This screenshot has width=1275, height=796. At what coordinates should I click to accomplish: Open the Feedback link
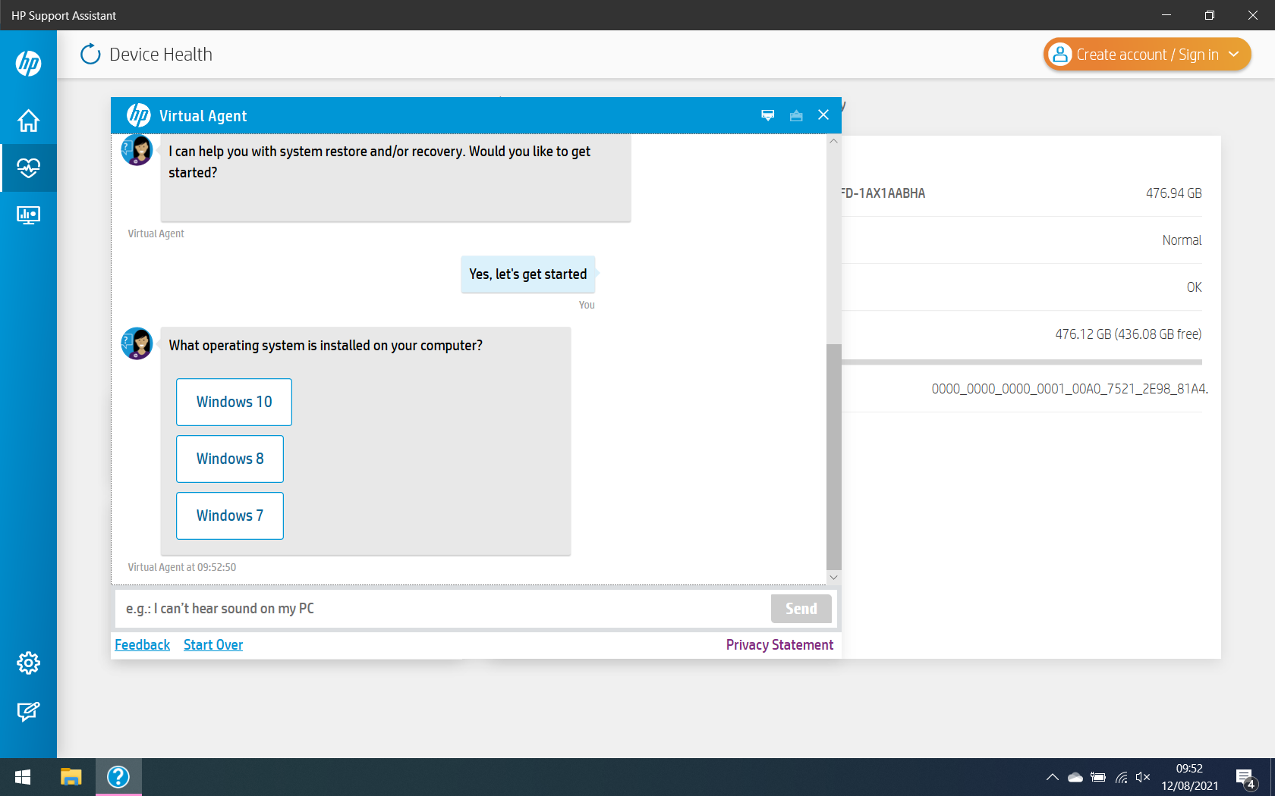click(x=142, y=645)
